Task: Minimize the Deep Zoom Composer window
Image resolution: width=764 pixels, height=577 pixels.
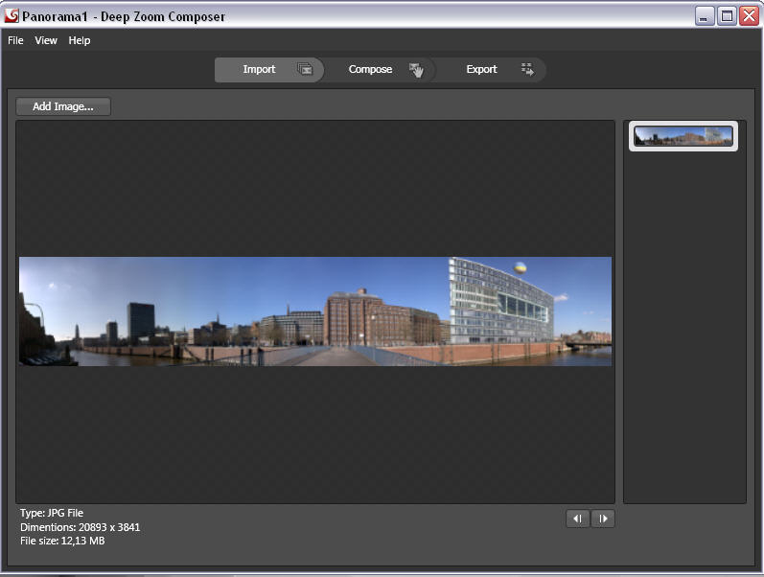Action: click(706, 15)
